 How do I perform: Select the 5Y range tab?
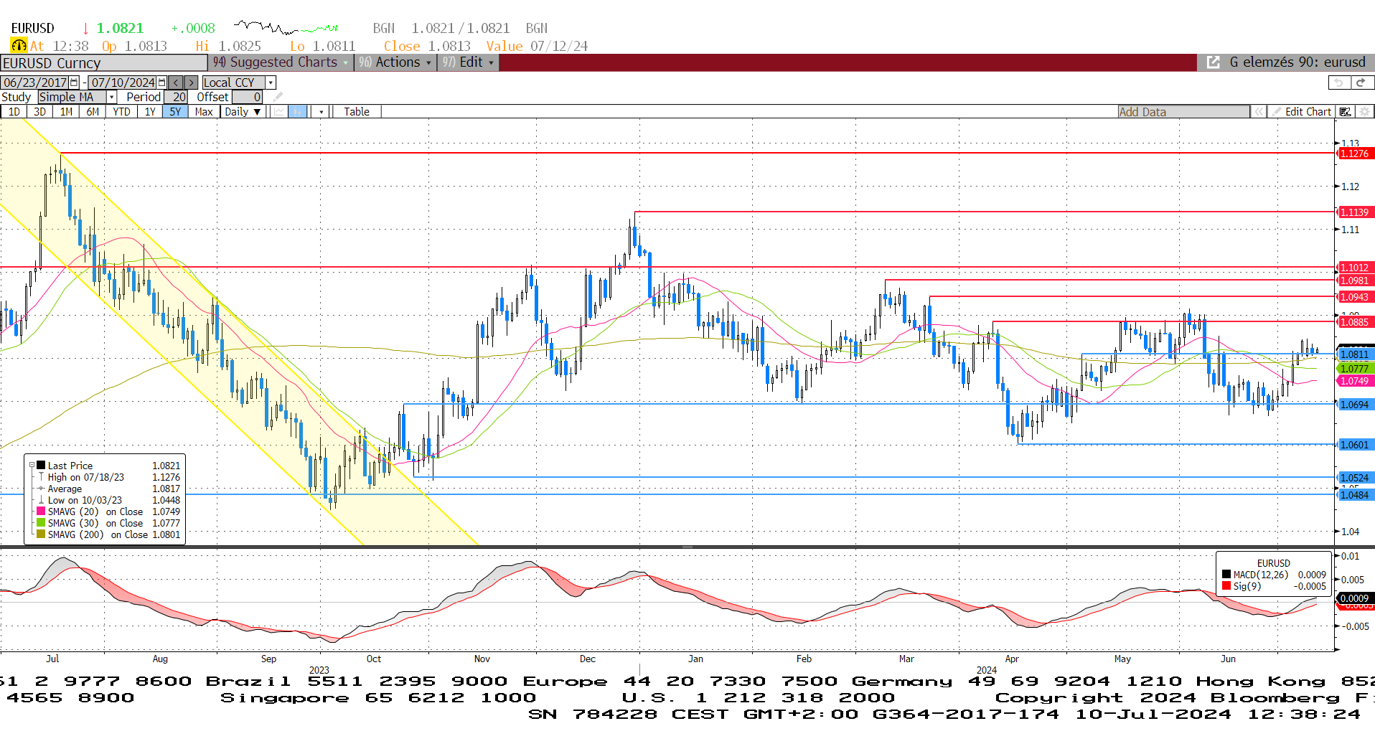[175, 111]
